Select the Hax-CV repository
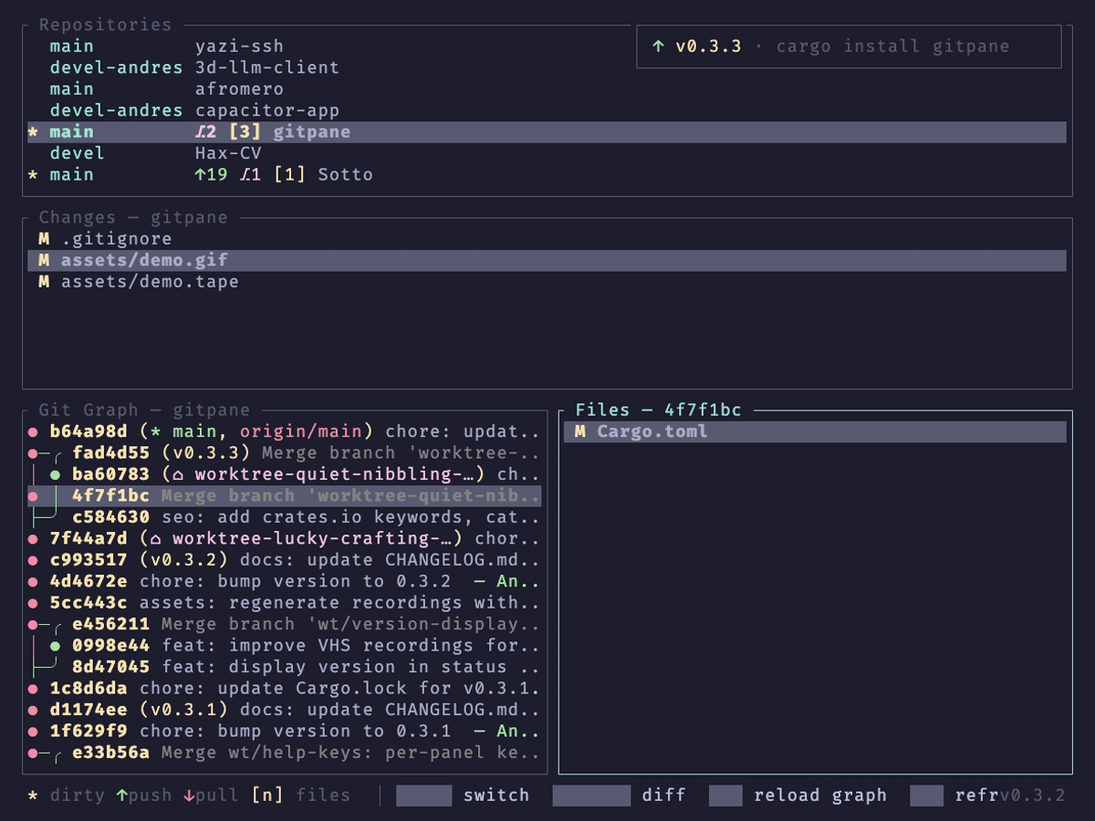Image resolution: width=1095 pixels, height=821 pixels. coord(228,153)
